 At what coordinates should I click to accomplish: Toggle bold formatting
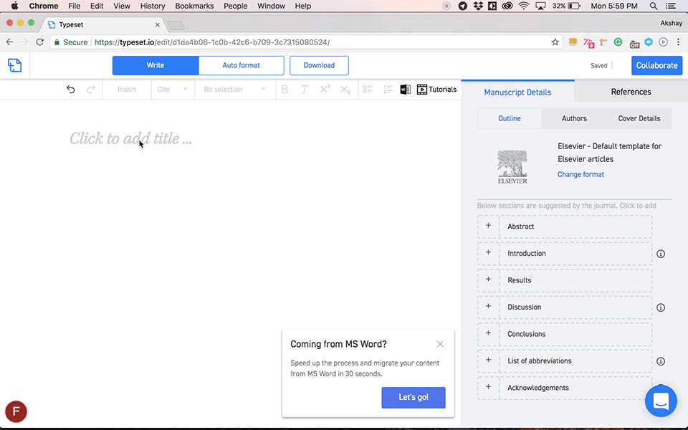pyautogui.click(x=285, y=90)
